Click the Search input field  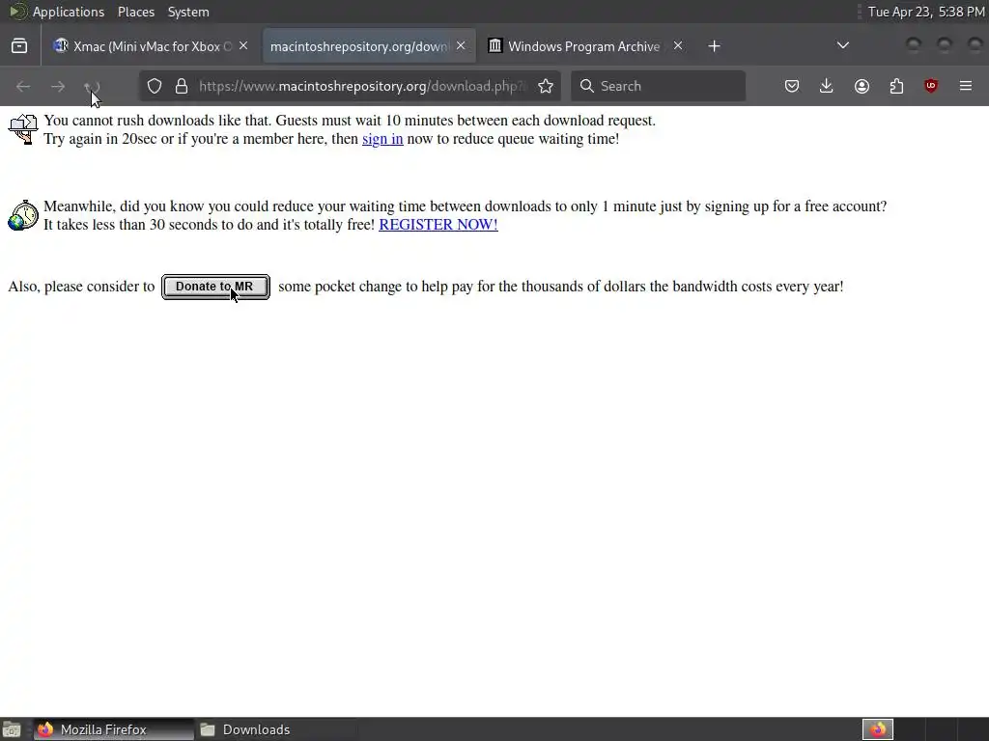pyautogui.click(x=658, y=86)
